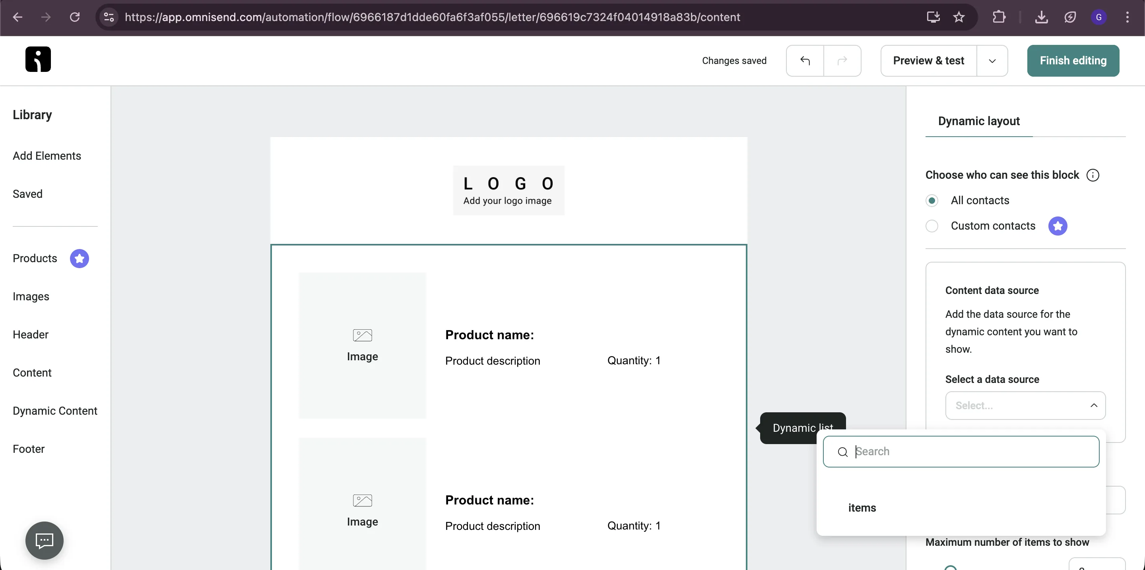Undo the last change
1145x570 pixels.
[x=805, y=60]
